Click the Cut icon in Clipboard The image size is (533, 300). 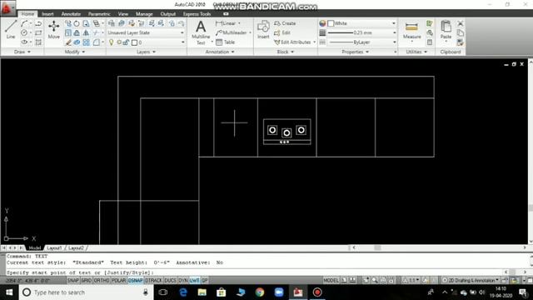click(461, 23)
